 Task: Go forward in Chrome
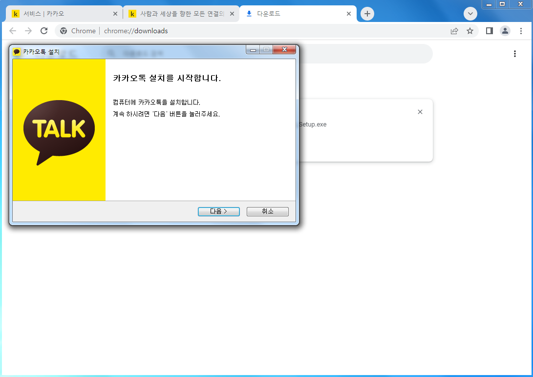coord(28,31)
